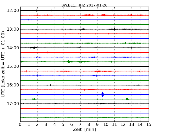Viewport: 169px width, 135px height.
Task: Select the x-axis tick label 15
Action: (149, 125)
